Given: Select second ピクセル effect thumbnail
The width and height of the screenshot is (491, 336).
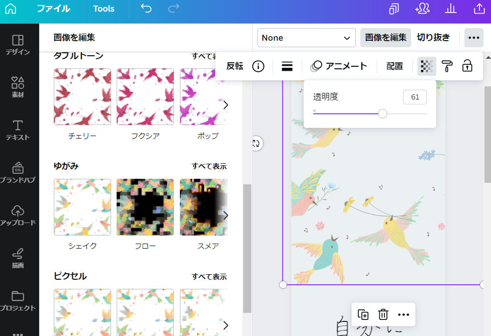Looking at the screenshot, I should [x=145, y=312].
